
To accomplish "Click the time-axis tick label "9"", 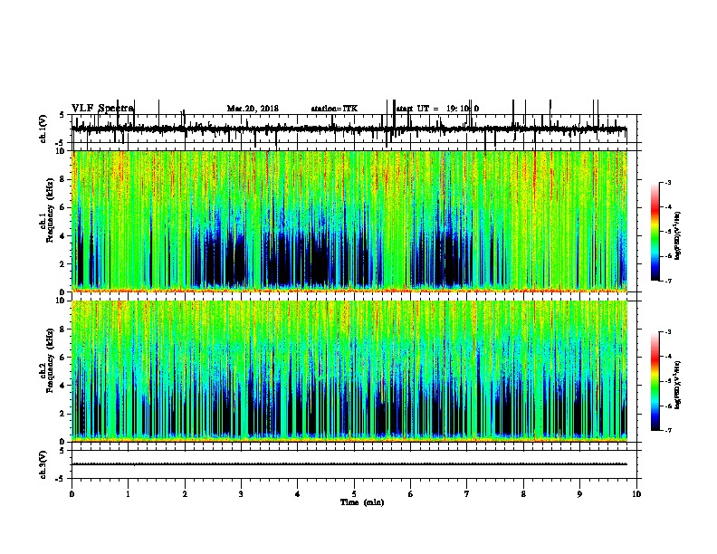I will [x=579, y=494].
